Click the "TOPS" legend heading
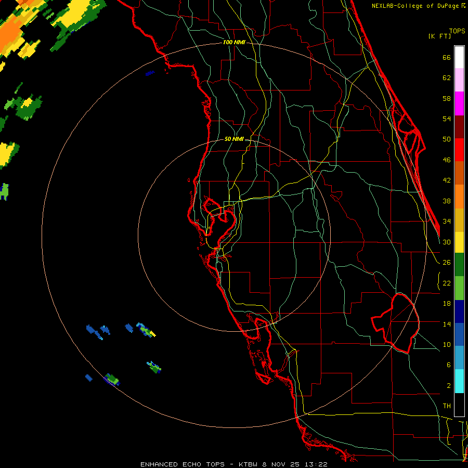468x468 pixels. pyautogui.click(x=457, y=31)
